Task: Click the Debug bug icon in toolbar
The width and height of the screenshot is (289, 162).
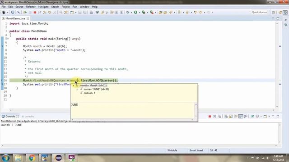Action: tap(127, 12)
